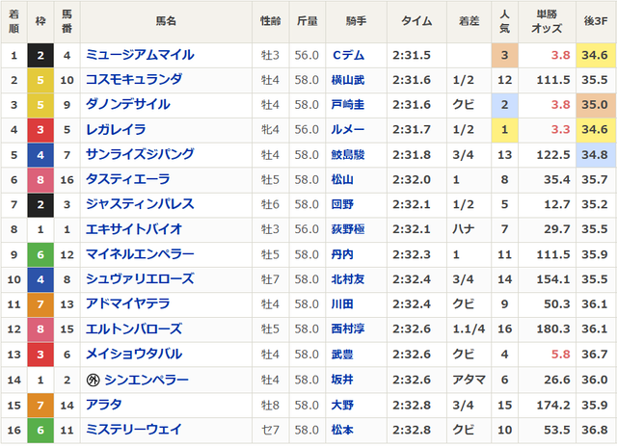The width and height of the screenshot is (617, 447).
Task: Click the highlighted 34.8 last-3F cell
Action: click(593, 154)
